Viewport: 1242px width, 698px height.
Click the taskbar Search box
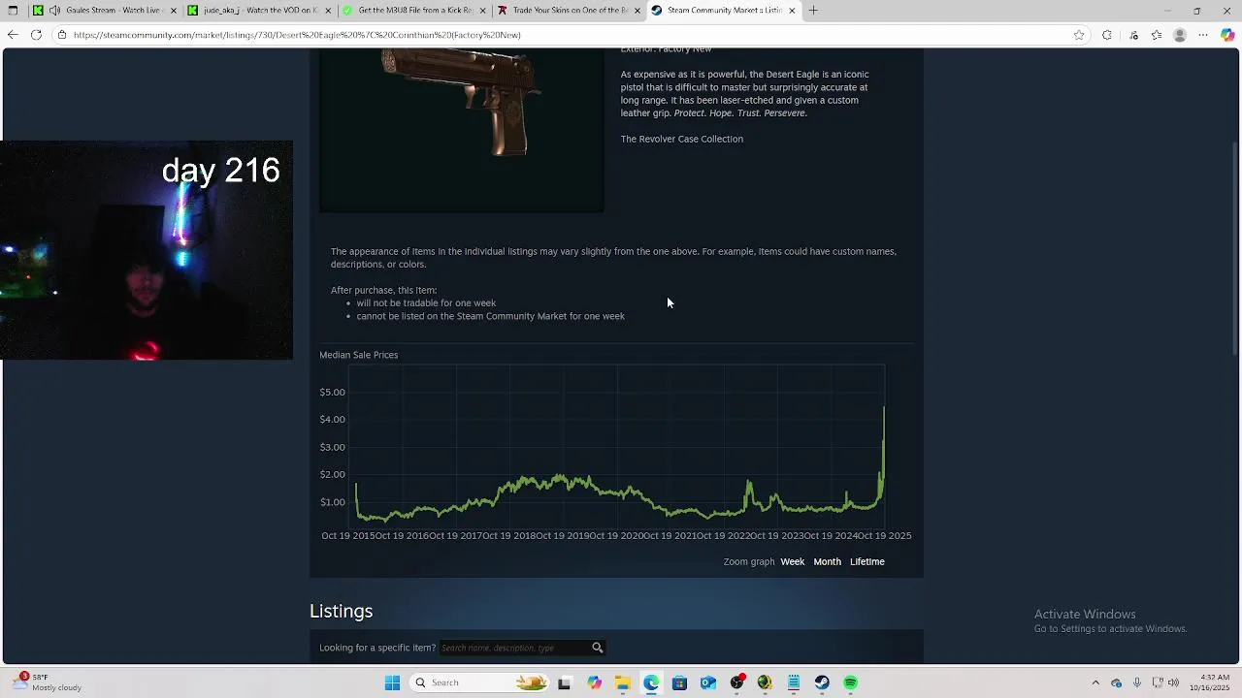[481, 682]
